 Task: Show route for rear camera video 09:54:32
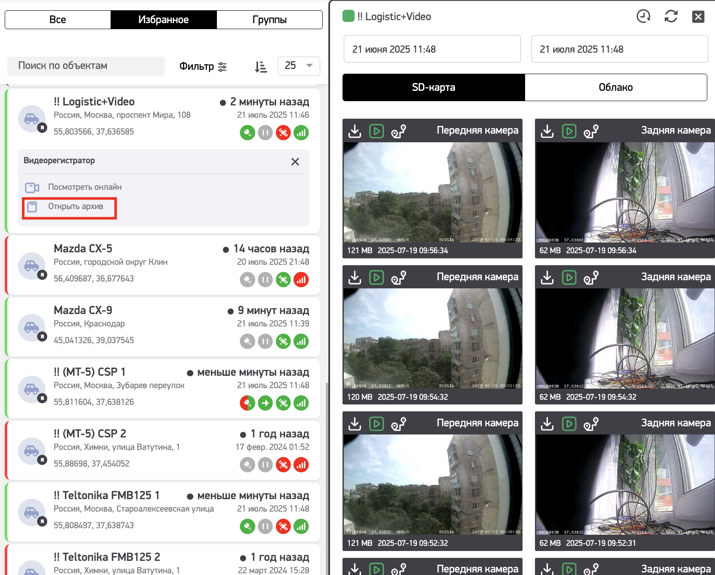(591, 278)
